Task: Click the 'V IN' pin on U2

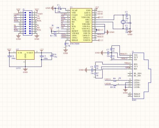Action: (x=20, y=53)
